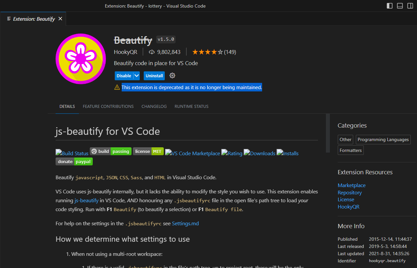
Task: Click the .jsbeautifyrc code text in help line
Action: [x=143, y=224]
